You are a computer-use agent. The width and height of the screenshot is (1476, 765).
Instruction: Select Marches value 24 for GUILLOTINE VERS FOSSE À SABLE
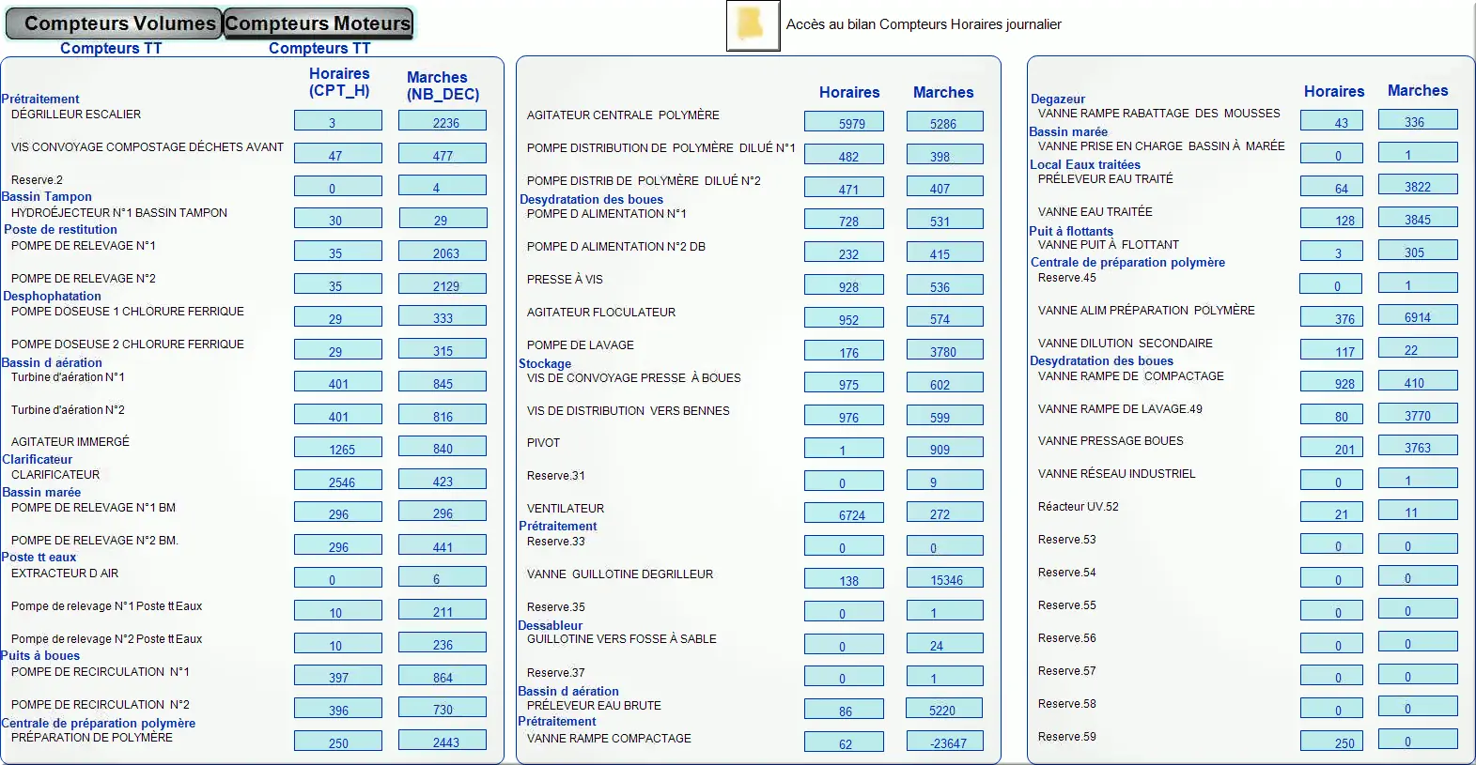pos(945,644)
